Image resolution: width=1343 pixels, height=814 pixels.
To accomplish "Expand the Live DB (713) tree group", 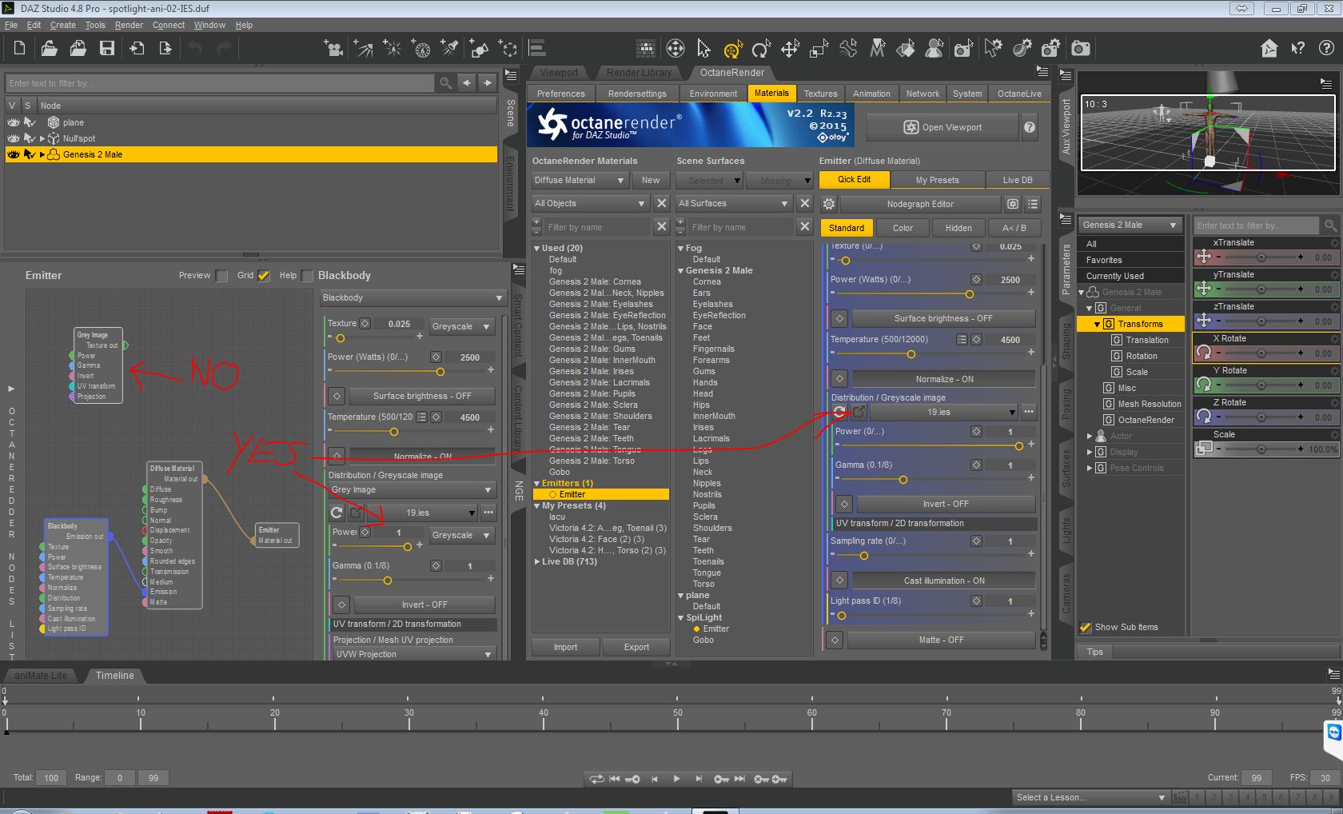I will coord(538,562).
